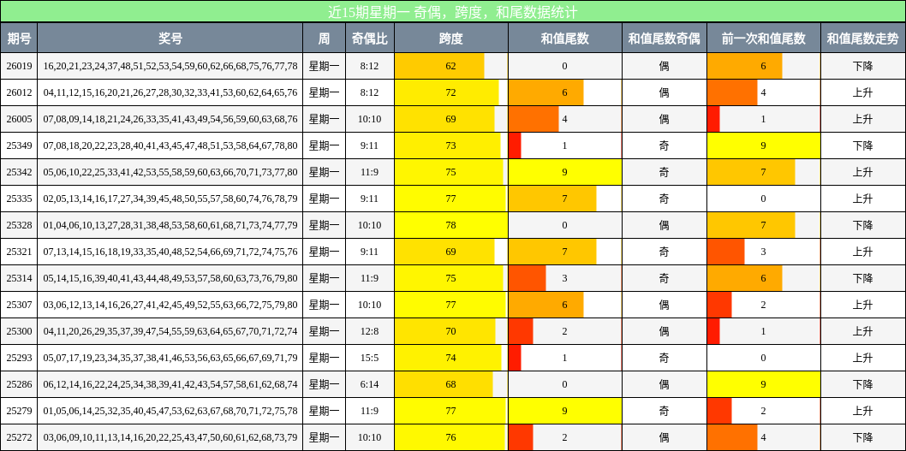
Task: Click the 跨度 column header
Action: coord(451,39)
